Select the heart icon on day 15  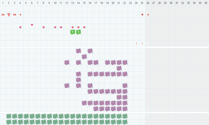(x=84, y=27)
